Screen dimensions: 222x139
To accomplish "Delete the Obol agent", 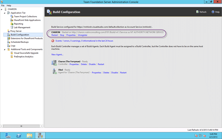I will coord(106,73).
